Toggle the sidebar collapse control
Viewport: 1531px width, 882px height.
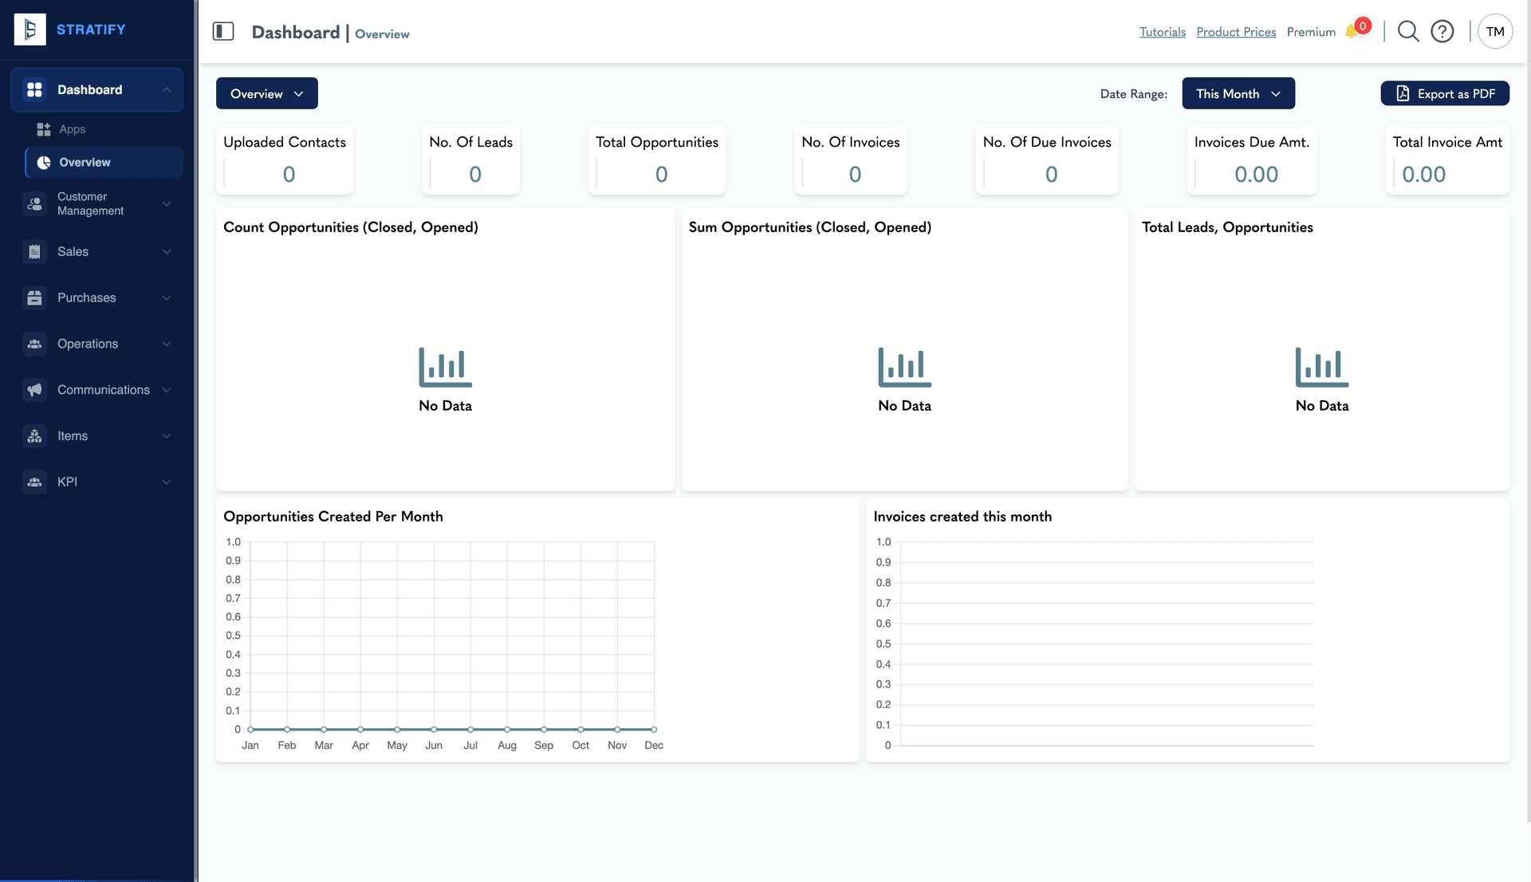point(223,31)
